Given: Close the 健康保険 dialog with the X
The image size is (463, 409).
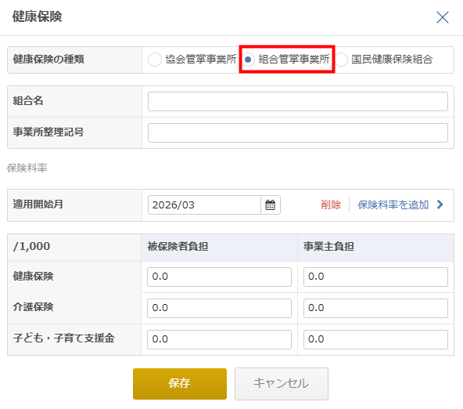Looking at the screenshot, I should 443,17.
